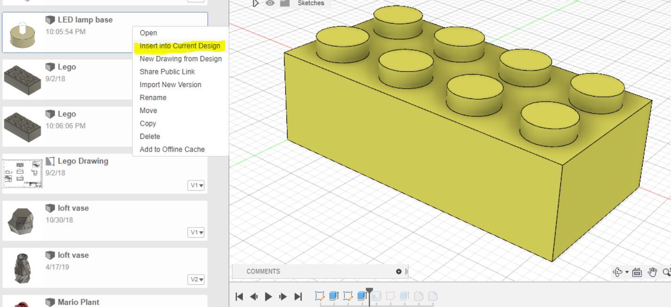
Task: Click the design cube icon beside loft vase 10/30/18
Action: (x=50, y=208)
